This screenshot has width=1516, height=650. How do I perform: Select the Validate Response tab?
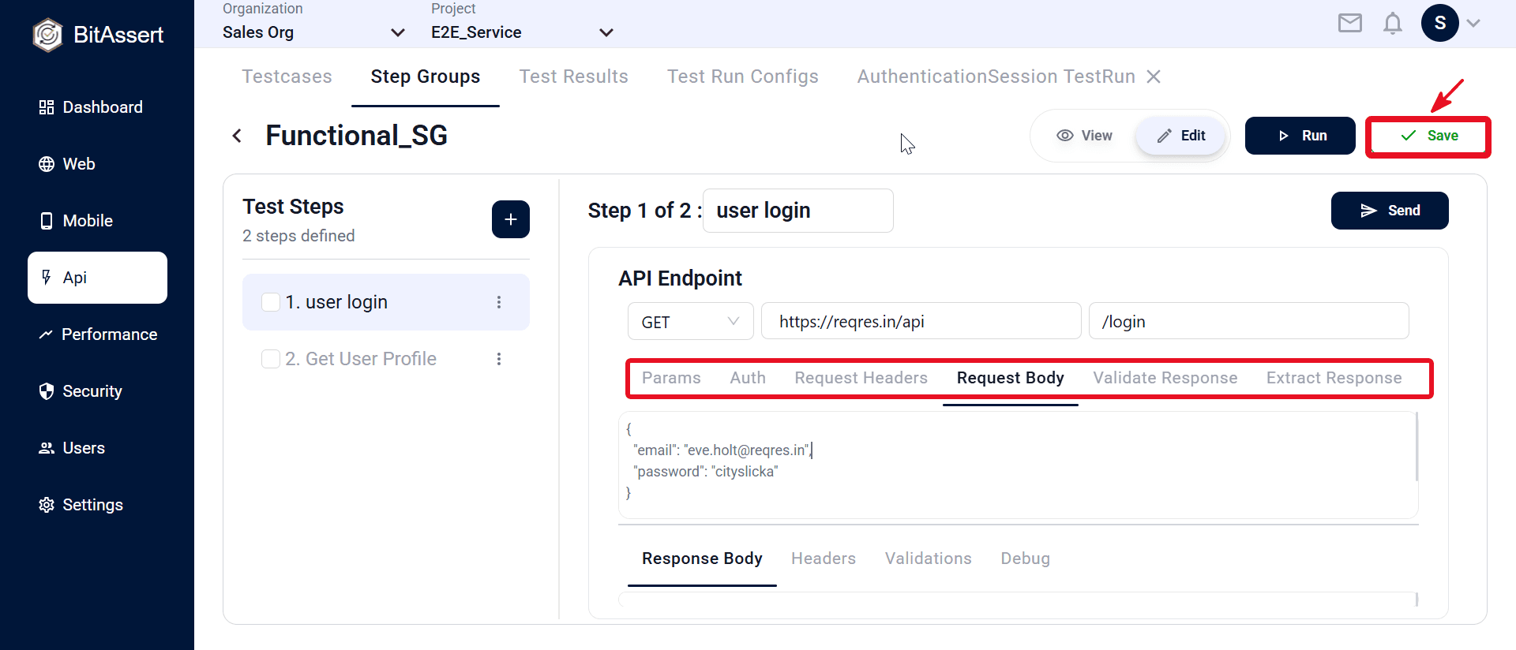(x=1165, y=378)
